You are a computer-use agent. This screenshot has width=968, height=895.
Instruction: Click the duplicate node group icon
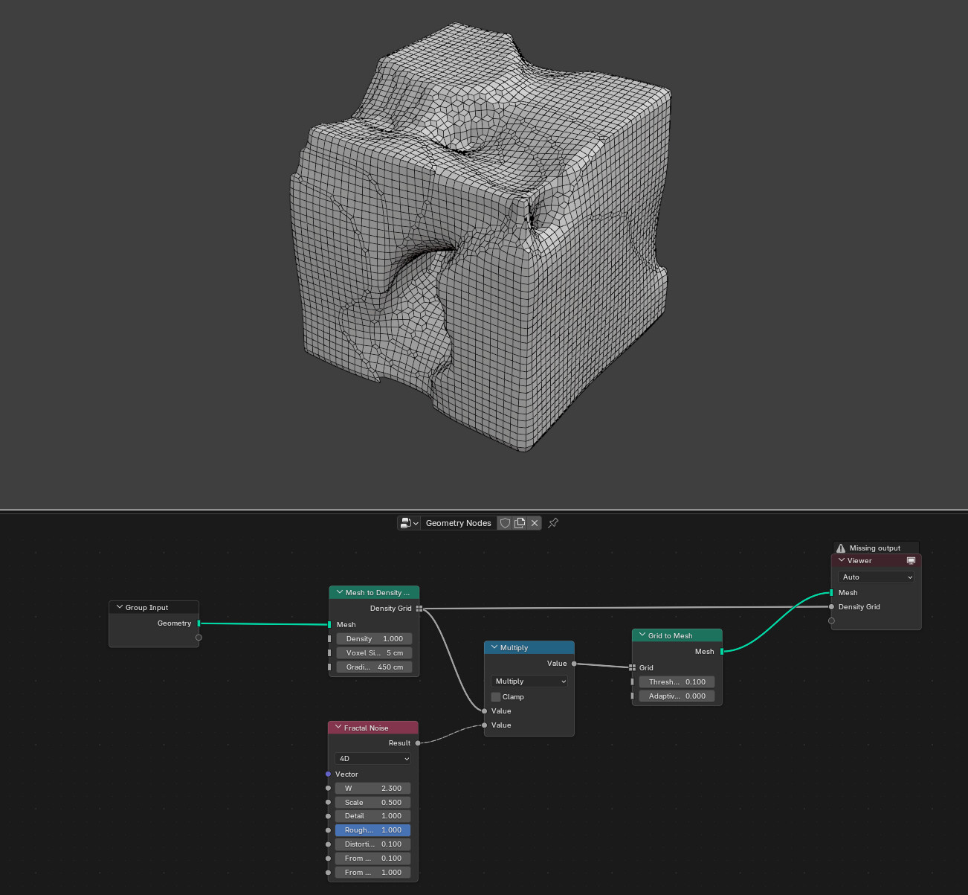520,523
